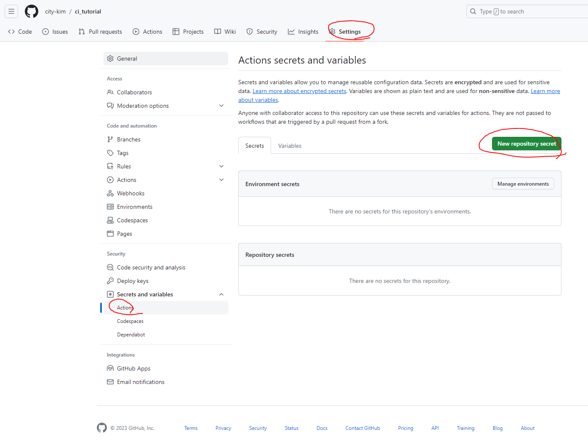The width and height of the screenshot is (588, 445).
Task: Open the Wiki tab
Action: click(x=225, y=32)
